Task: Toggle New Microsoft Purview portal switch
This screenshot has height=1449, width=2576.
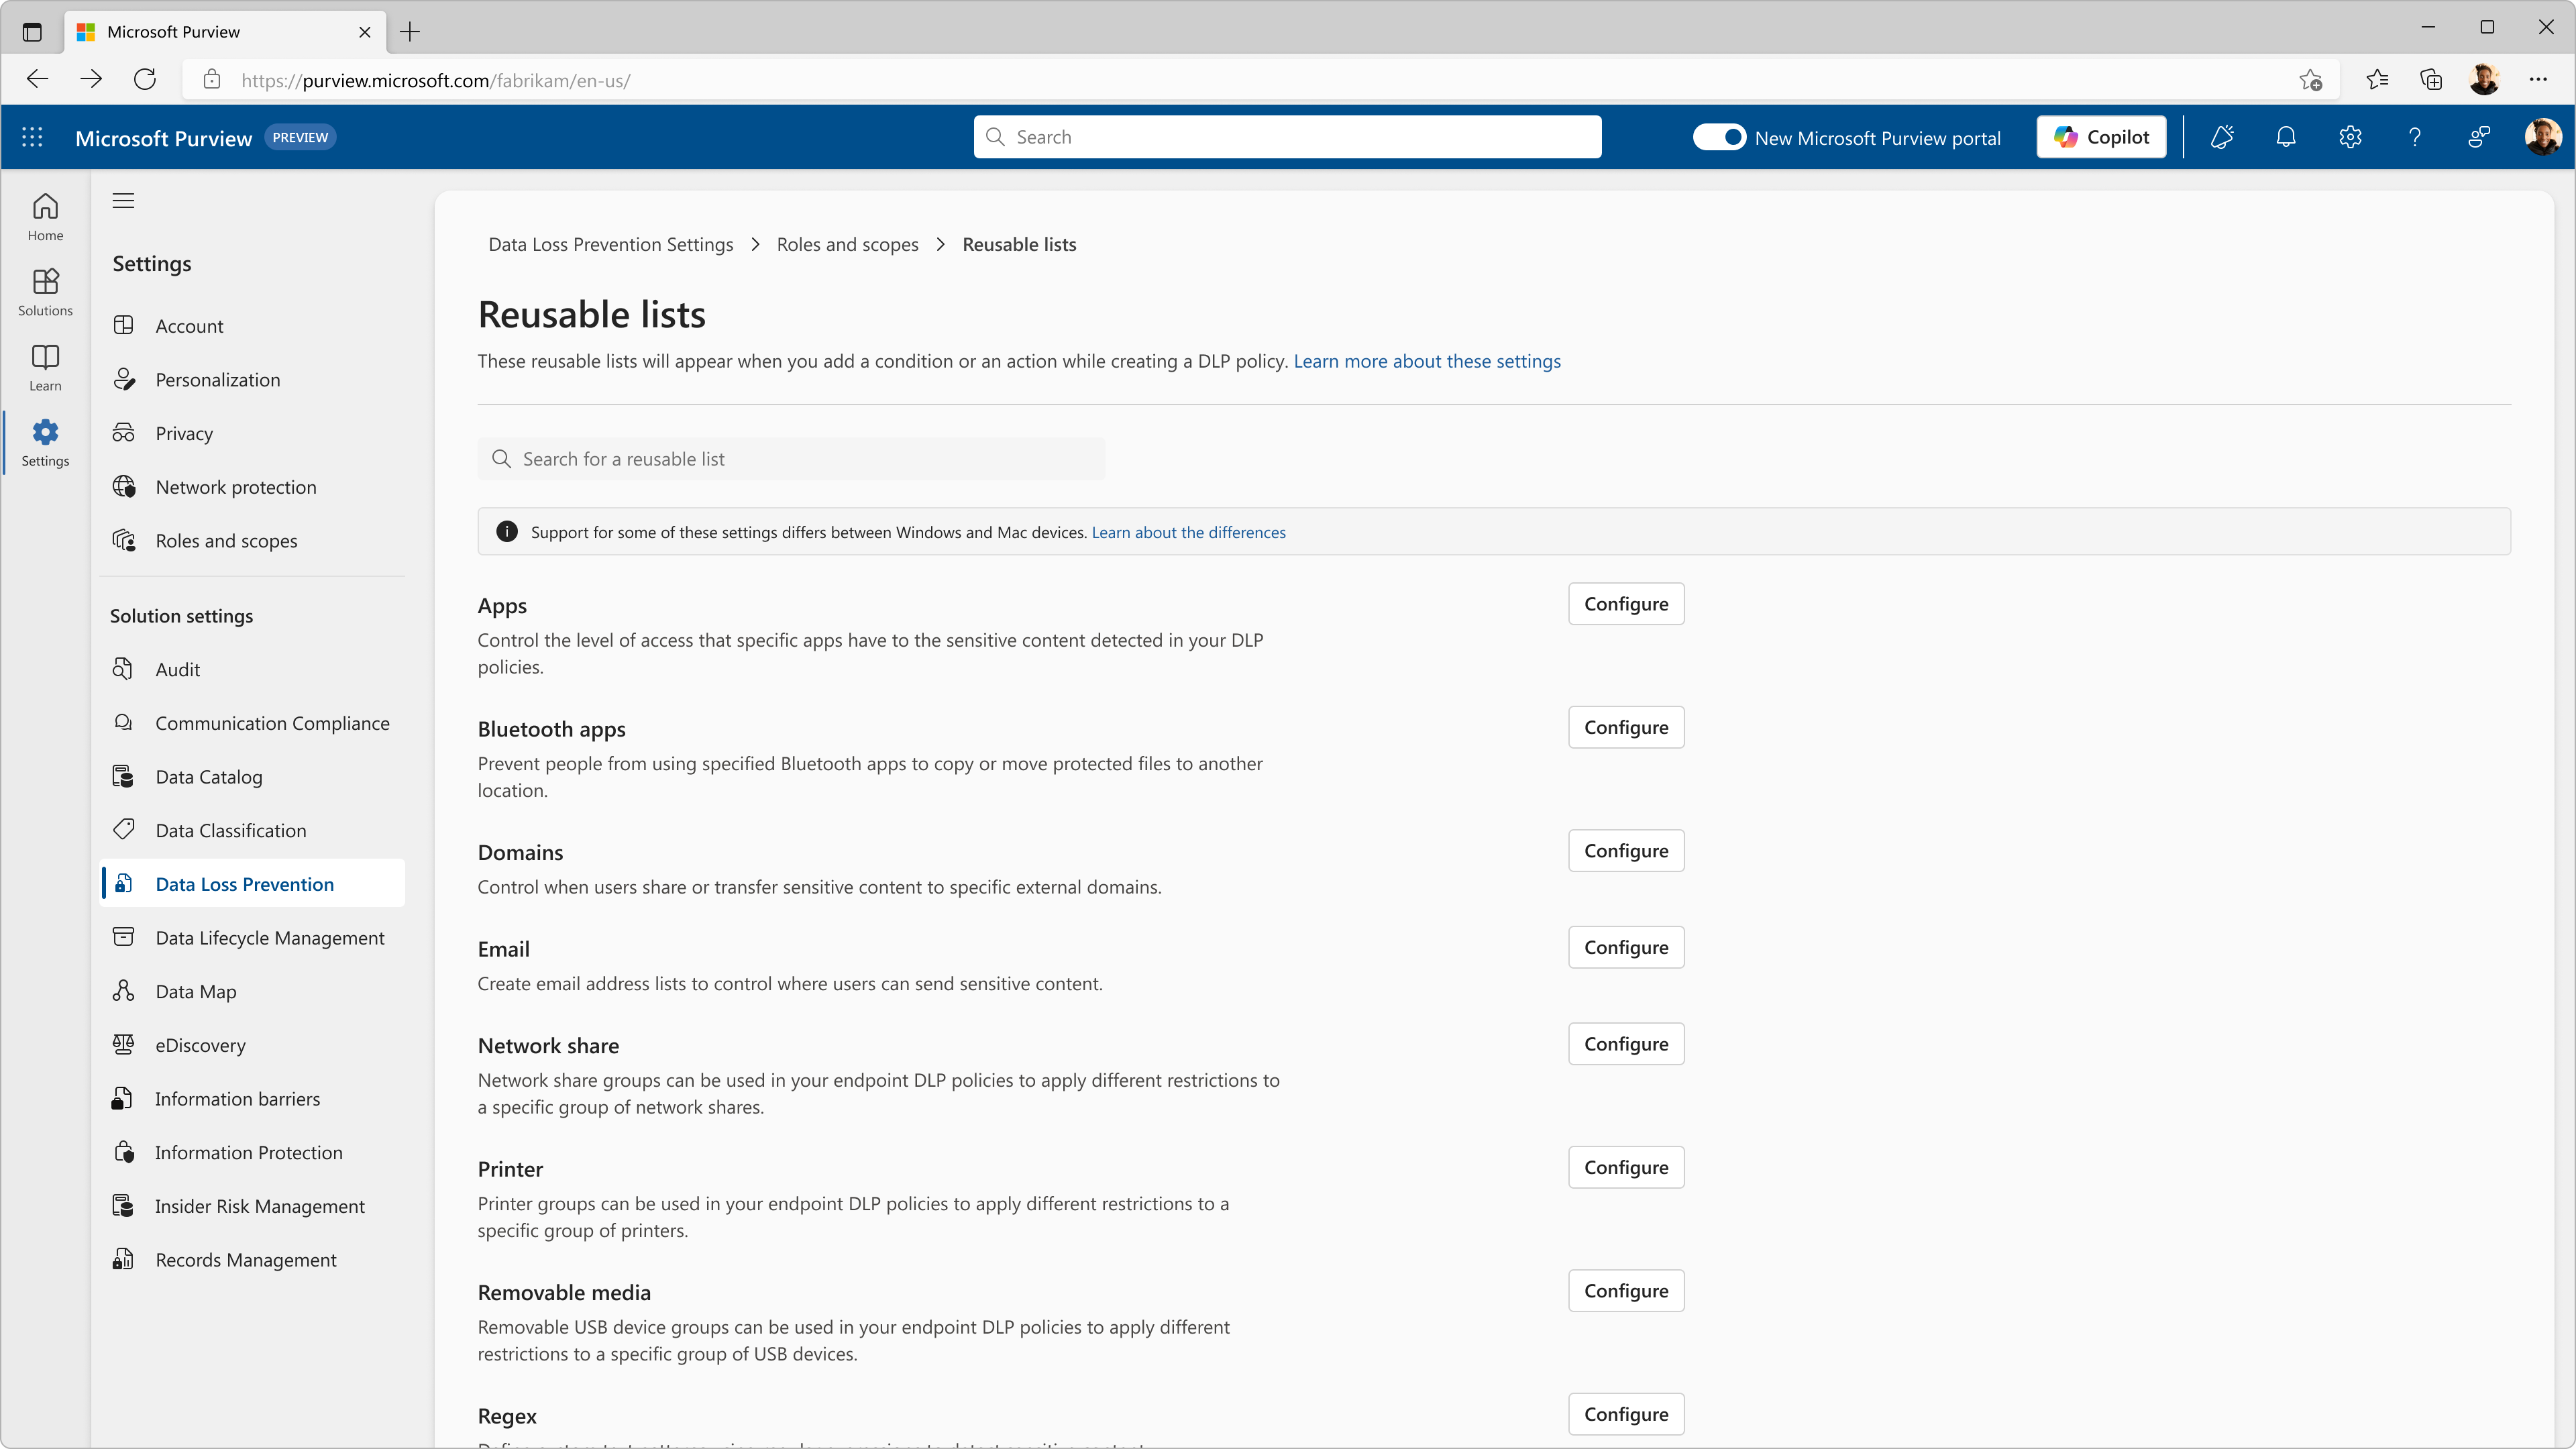Action: coord(1719,137)
